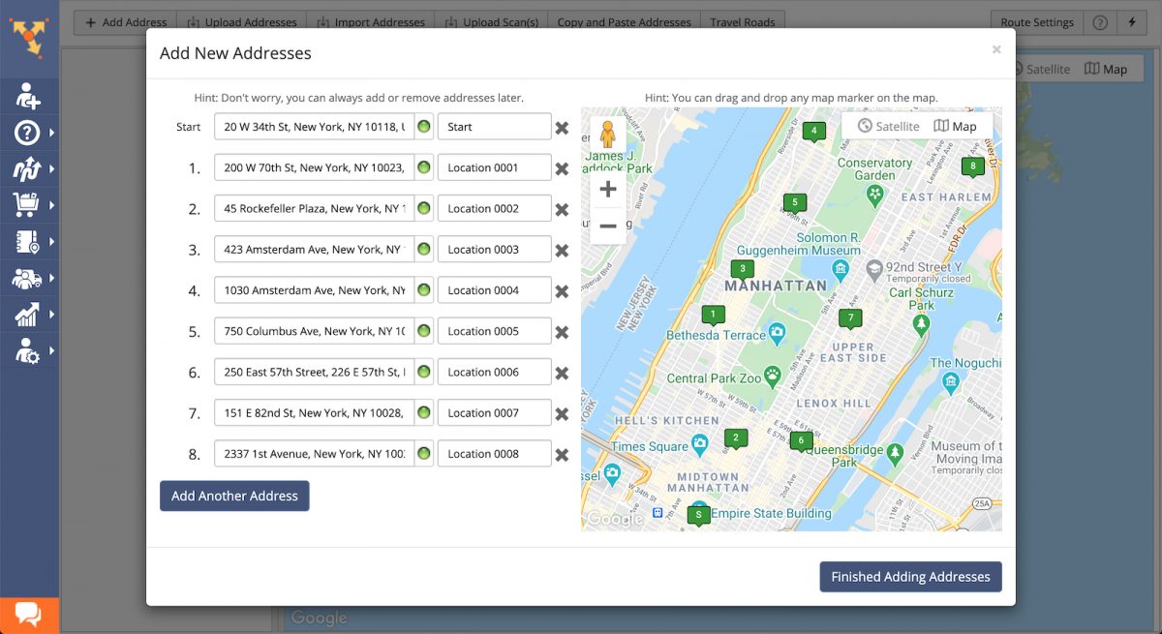
Task: Click map marker number 2
Action: (x=736, y=439)
